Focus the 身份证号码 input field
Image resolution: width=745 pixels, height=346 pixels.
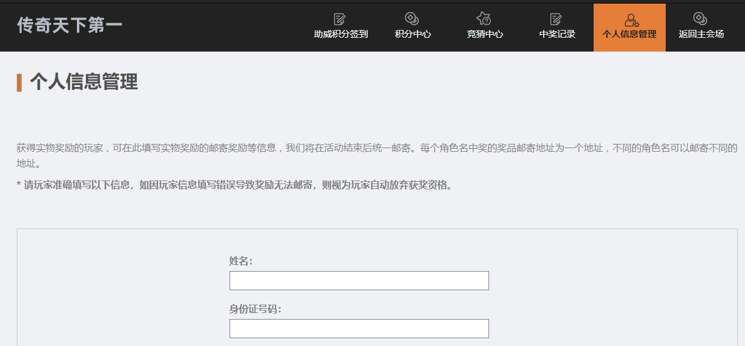pyautogui.click(x=359, y=329)
